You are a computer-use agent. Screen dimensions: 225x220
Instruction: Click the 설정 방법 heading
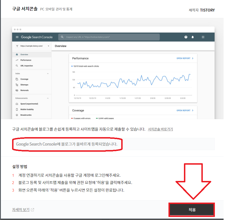coord(20,167)
